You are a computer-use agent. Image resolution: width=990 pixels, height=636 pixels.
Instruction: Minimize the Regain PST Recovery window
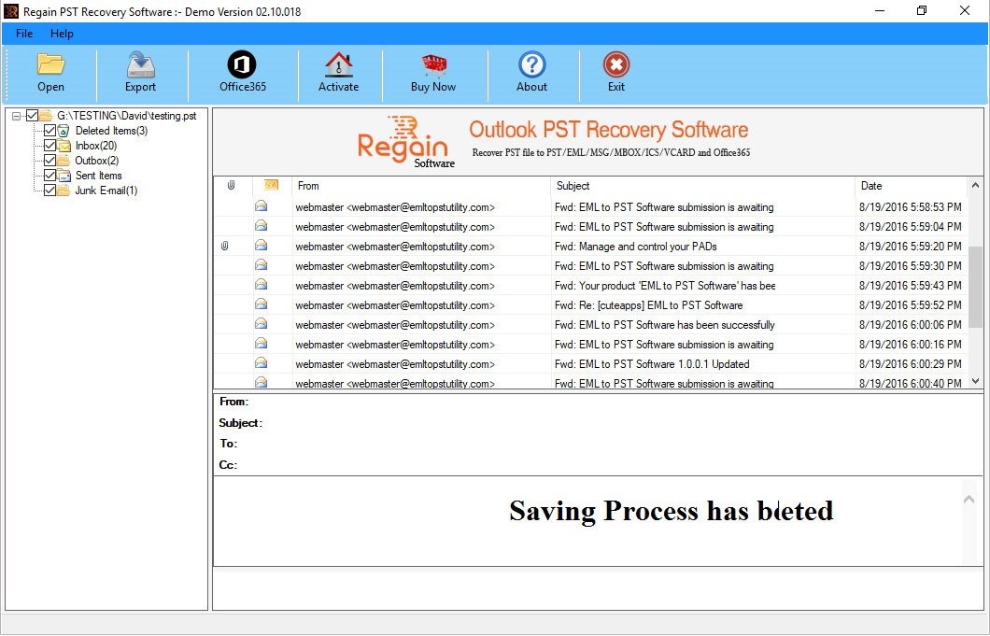[880, 10]
